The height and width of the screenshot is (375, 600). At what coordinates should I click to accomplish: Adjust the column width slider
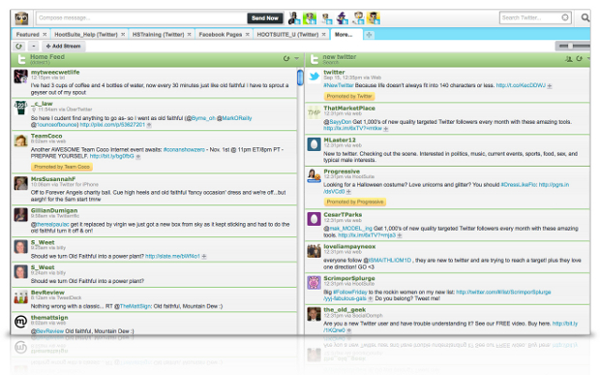pyautogui.click(x=570, y=47)
